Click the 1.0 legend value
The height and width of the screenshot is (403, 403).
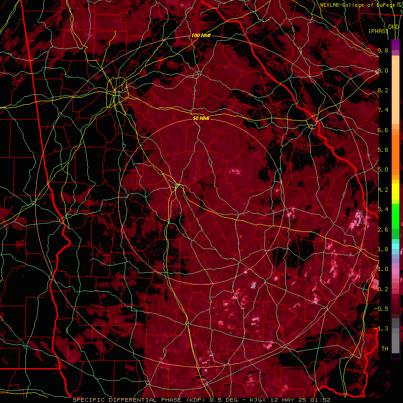coord(383,269)
